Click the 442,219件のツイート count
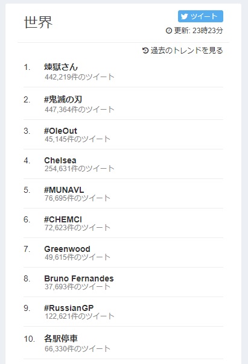 (x=80, y=77)
